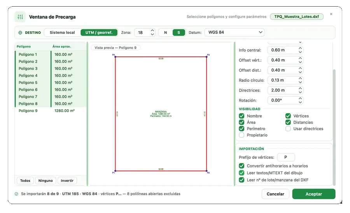Select Polígono 1 in the list

[x=51, y=54]
